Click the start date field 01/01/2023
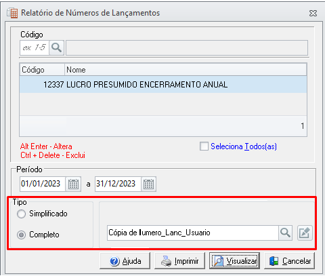325x278 pixels. [x=43, y=184]
